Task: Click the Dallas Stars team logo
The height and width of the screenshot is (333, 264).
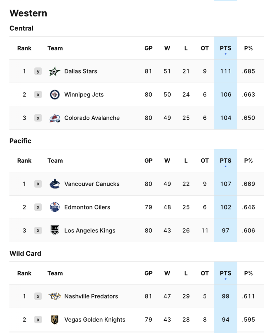Action: coord(55,71)
